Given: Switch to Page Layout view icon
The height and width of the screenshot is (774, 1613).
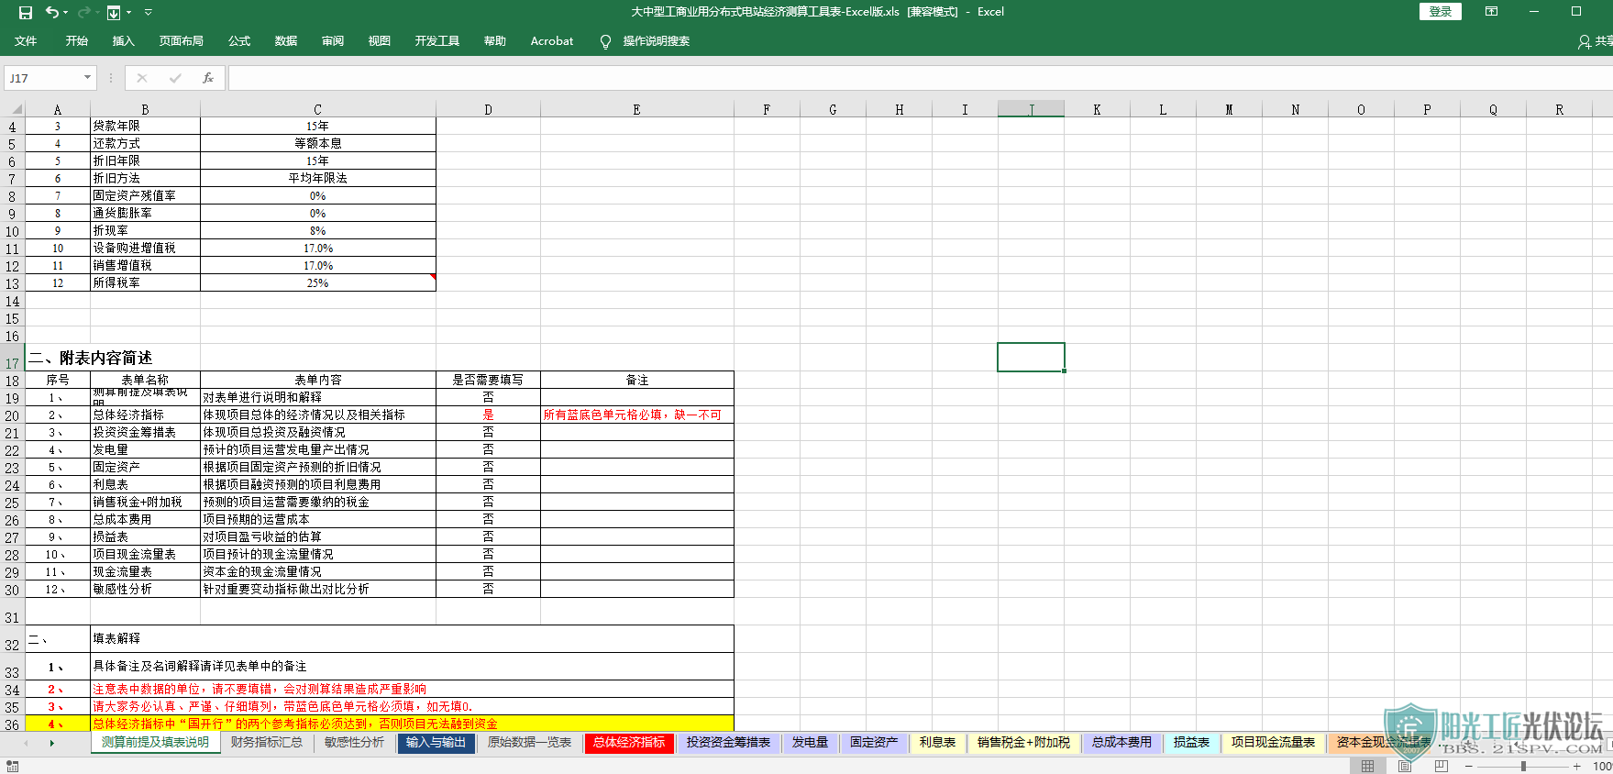Looking at the screenshot, I should tap(1404, 766).
